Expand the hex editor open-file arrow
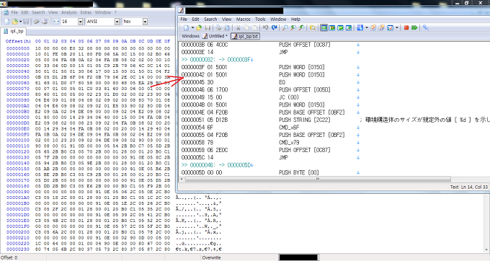This screenshot has height=261, width=490. coord(20,22)
